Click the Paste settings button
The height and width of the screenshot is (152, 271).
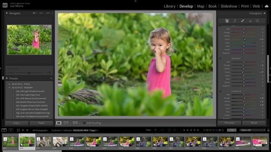pyautogui.click(x=41, y=123)
